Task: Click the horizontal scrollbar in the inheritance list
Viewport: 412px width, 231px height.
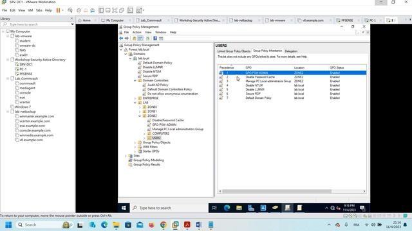Action: coord(277,191)
